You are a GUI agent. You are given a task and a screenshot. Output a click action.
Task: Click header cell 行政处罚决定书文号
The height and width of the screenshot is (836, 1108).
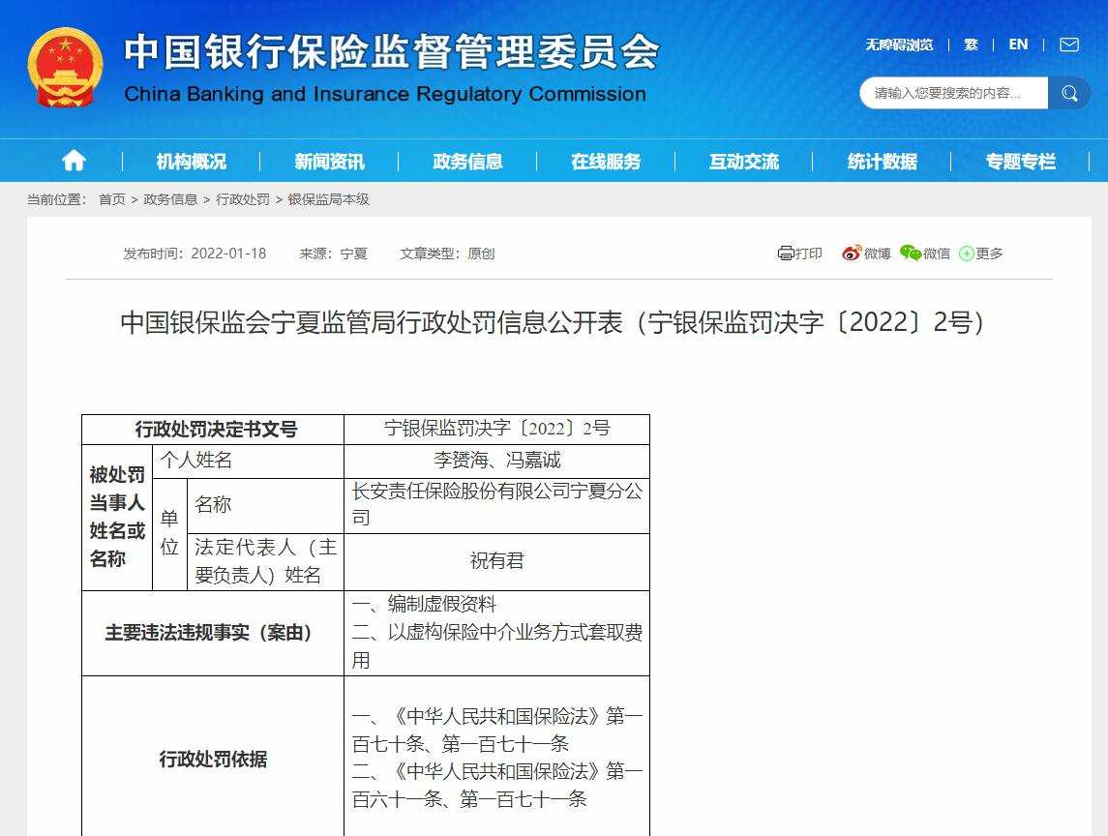[x=214, y=429]
